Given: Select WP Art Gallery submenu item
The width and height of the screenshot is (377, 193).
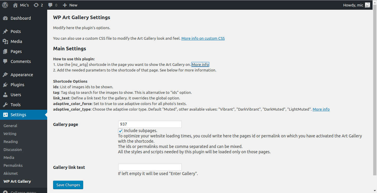Looking at the screenshot, I should (x=17, y=181).
